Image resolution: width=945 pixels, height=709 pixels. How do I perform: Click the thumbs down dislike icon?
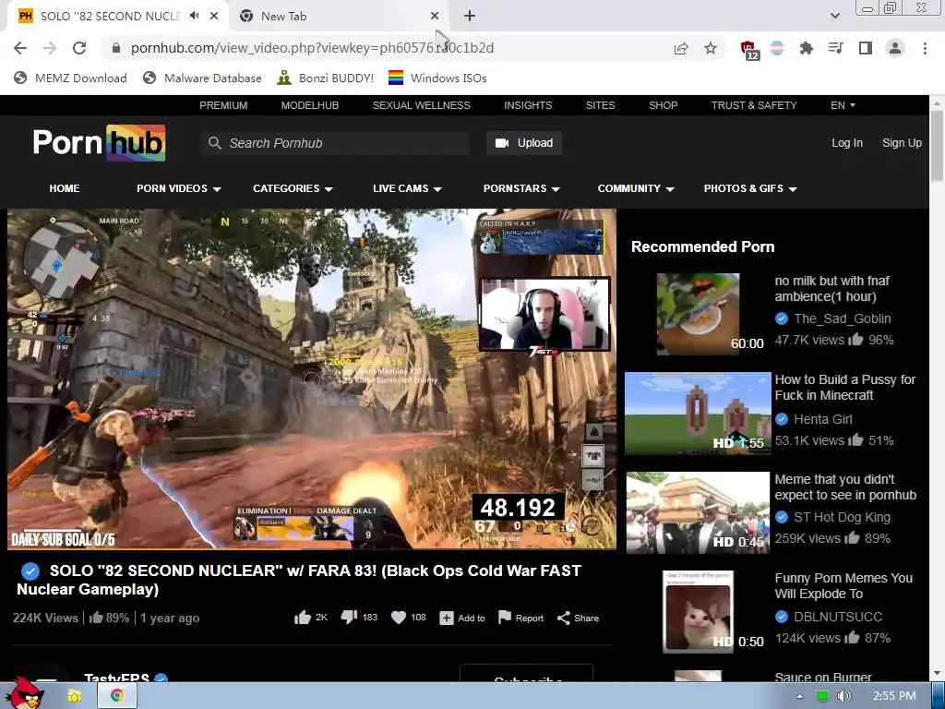coord(349,618)
